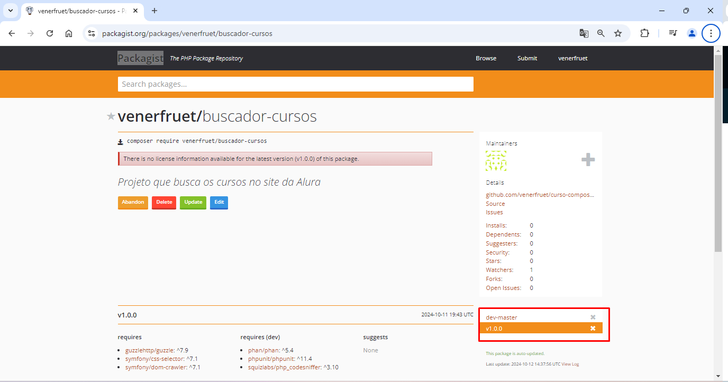Add a maintainer with plus icon
This screenshot has height=382, width=728.
588,160
